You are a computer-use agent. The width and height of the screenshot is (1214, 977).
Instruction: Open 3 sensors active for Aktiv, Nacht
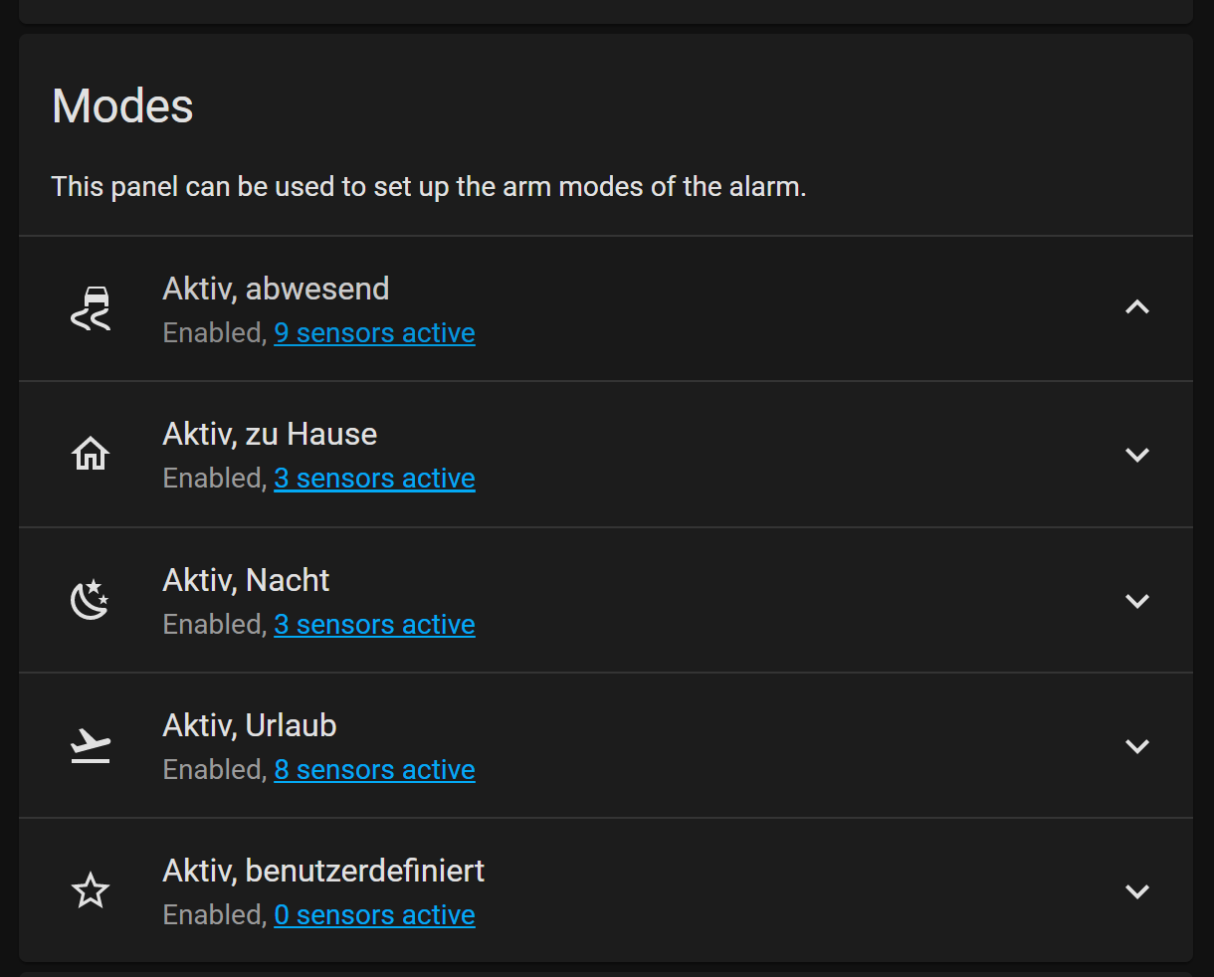[374, 624]
